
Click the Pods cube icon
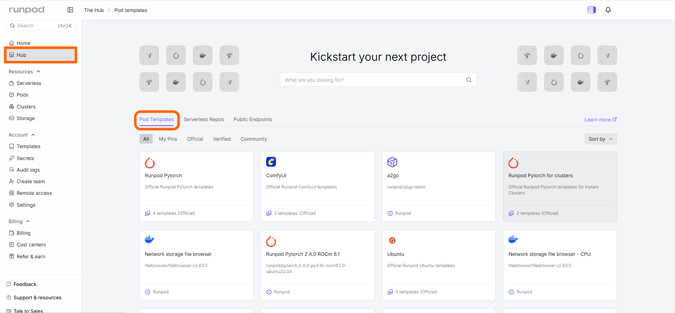[x=12, y=95]
